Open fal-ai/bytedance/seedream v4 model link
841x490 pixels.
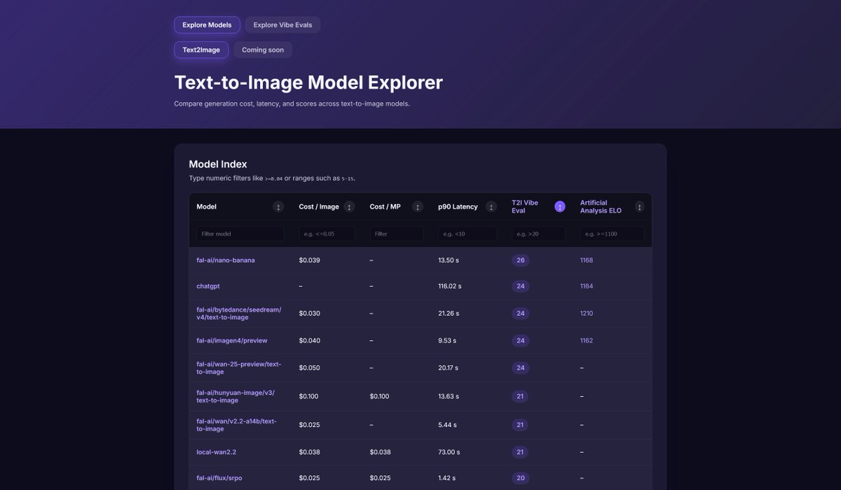coord(239,313)
